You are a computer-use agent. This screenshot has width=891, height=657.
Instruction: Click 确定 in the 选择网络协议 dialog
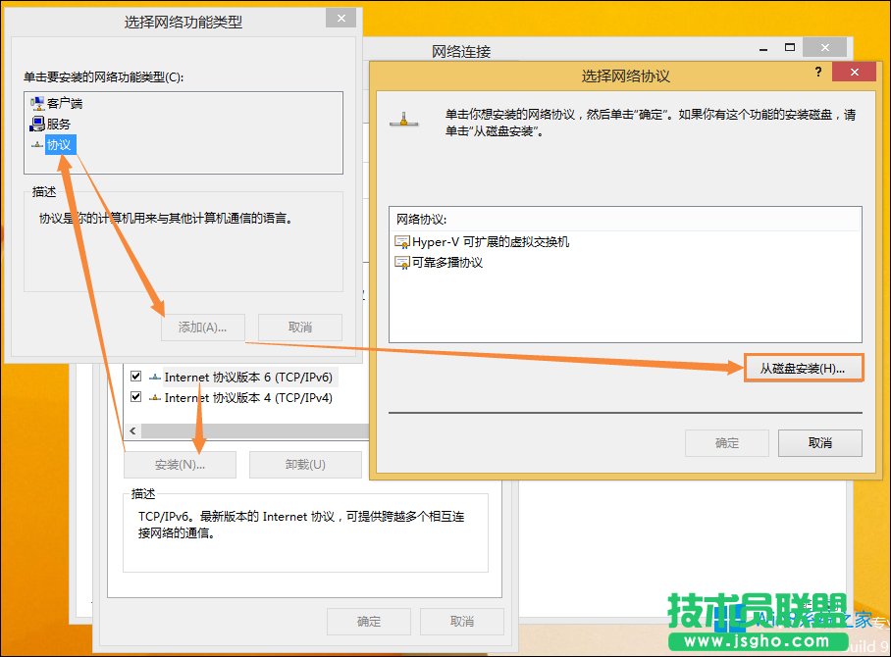(726, 442)
